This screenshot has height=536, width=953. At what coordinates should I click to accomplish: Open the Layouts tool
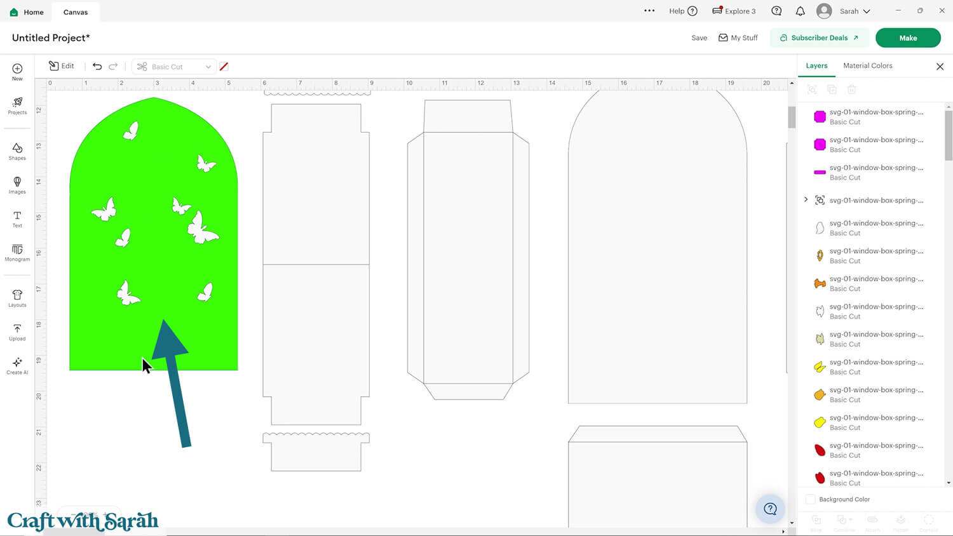pyautogui.click(x=17, y=298)
